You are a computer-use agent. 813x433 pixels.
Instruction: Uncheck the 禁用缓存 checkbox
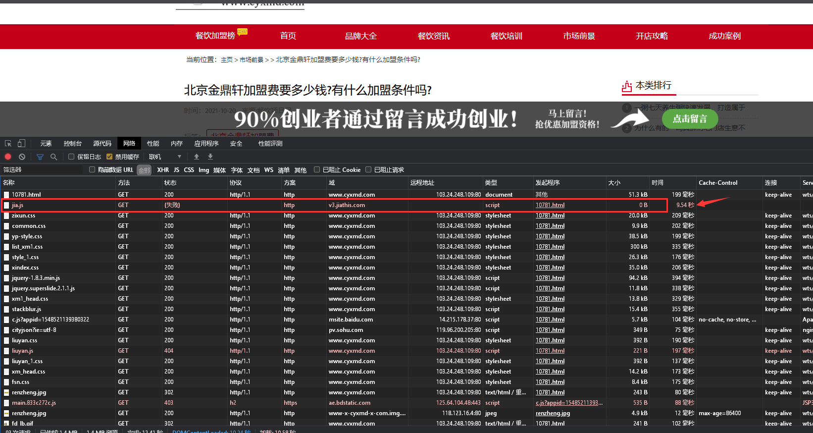[109, 157]
